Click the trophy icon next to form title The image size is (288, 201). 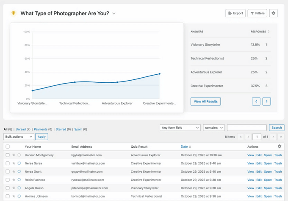click(x=14, y=13)
